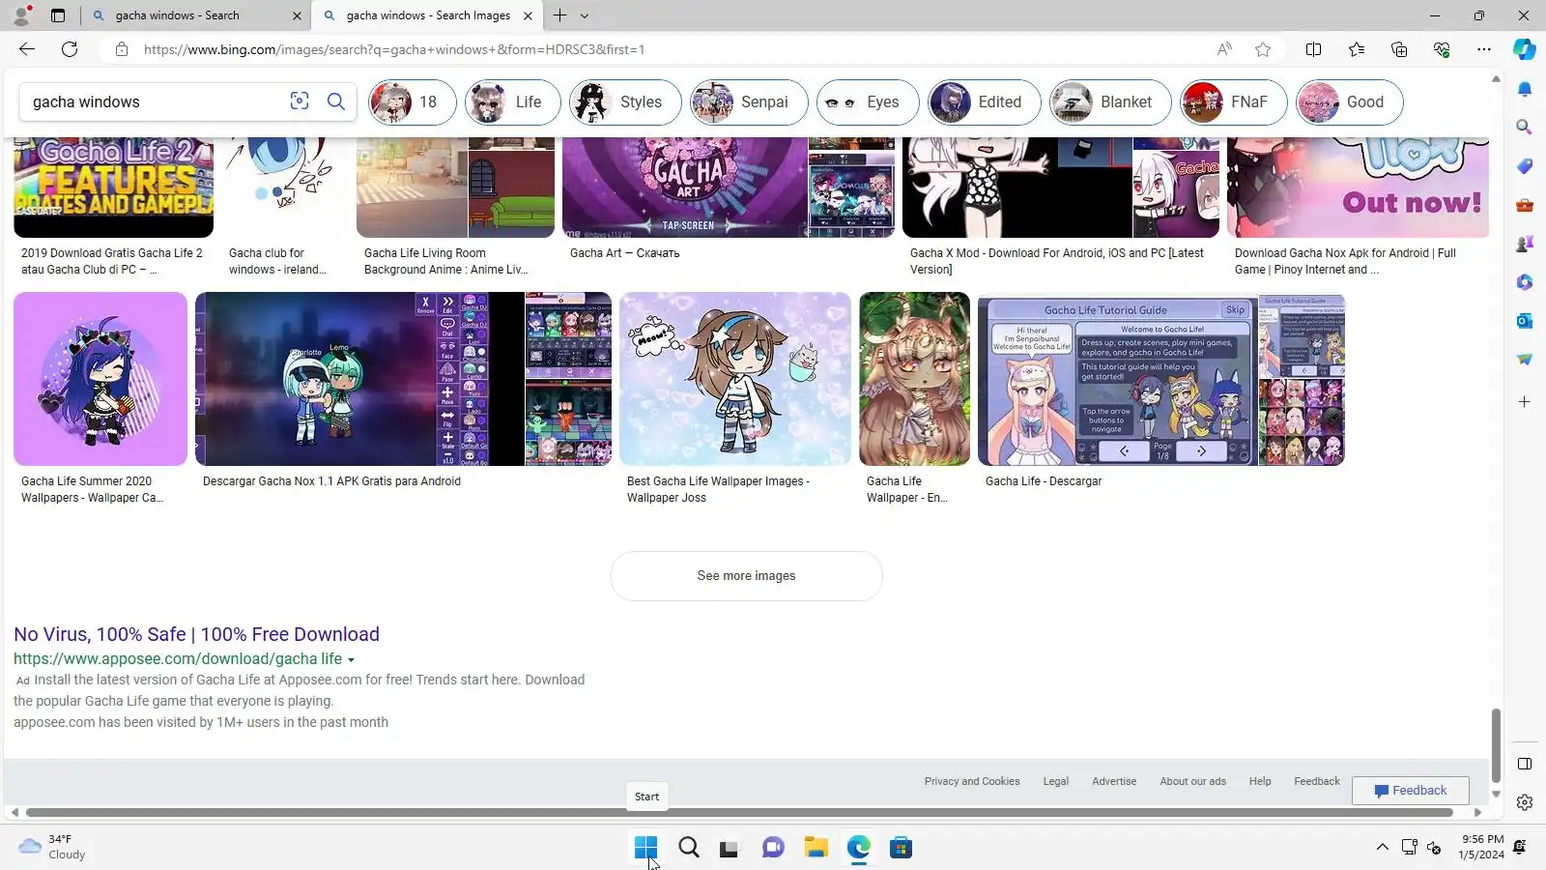Screen dimensions: 1546x870
Task: Refresh the page with the reload icon
Action: pos(70,49)
